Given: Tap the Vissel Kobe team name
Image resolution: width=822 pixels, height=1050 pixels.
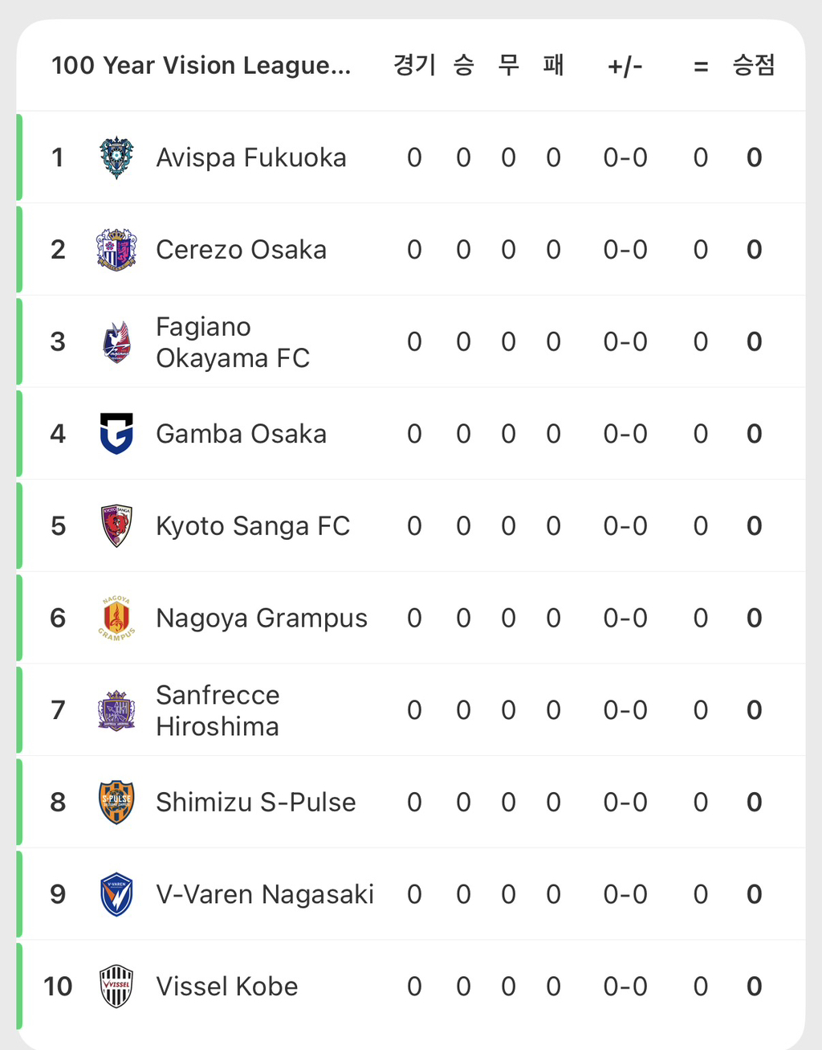Looking at the screenshot, I should [x=227, y=987].
